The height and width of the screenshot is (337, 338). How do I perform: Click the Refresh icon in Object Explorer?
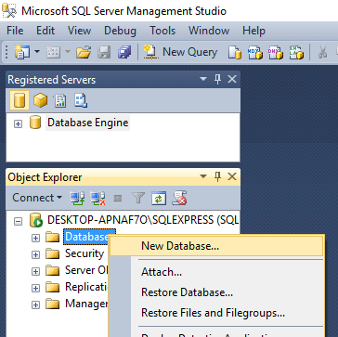pos(159,198)
